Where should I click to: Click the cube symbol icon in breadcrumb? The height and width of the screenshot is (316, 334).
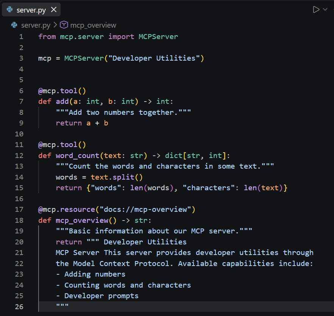[64, 25]
